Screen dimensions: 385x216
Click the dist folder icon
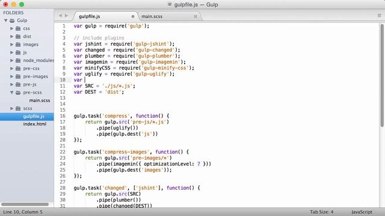(18, 37)
